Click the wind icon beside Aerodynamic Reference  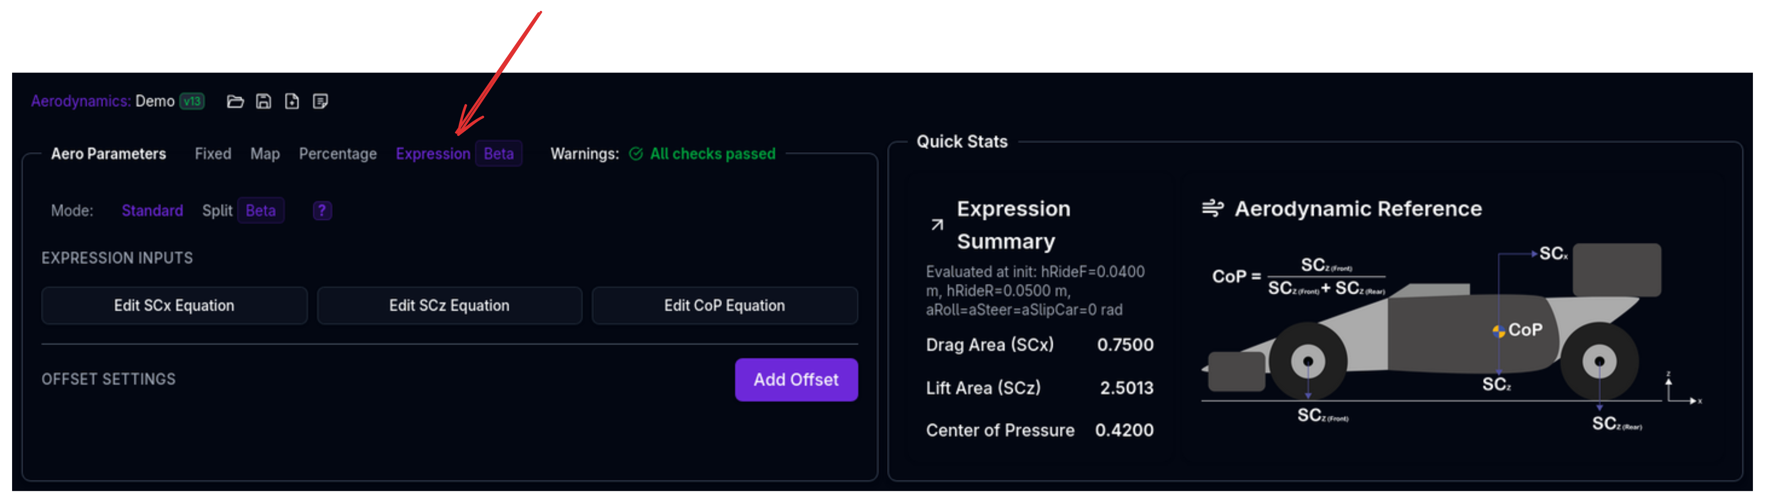pyautogui.click(x=1213, y=208)
